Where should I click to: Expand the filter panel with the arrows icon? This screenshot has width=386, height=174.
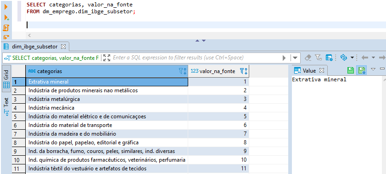[x=106, y=58]
